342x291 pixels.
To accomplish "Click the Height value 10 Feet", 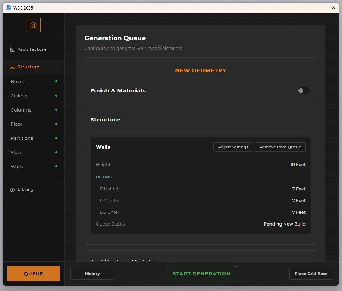I will coord(298,164).
